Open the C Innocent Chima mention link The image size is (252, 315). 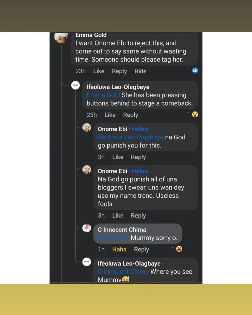[123, 272]
